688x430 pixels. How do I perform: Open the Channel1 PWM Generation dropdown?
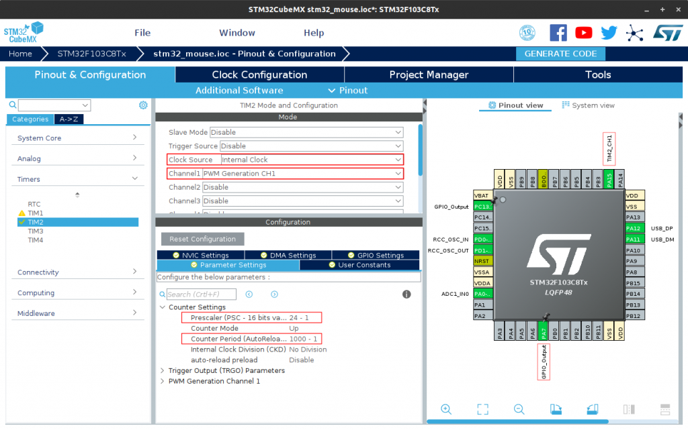click(303, 173)
